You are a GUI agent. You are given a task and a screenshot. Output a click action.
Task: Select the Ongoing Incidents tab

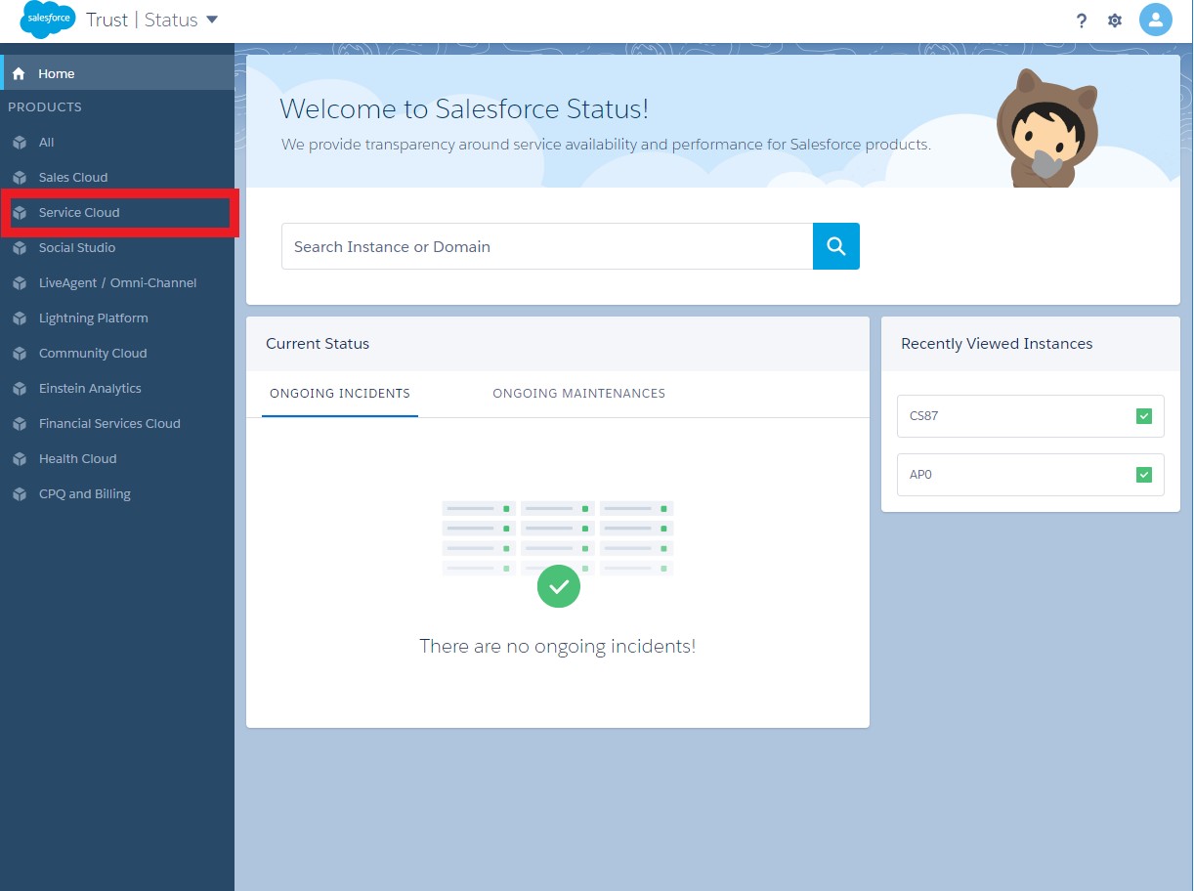340,394
